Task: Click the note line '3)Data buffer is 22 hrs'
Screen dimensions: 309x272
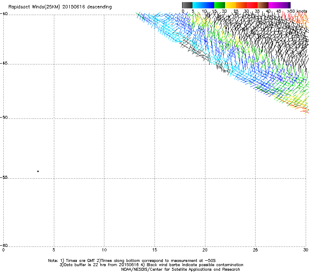Action: point(151,265)
